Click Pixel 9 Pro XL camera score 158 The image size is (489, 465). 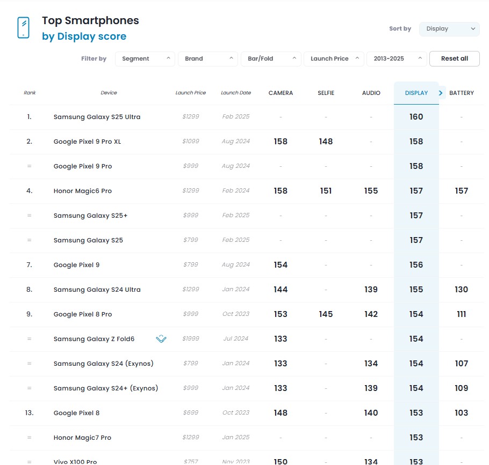pyautogui.click(x=281, y=141)
